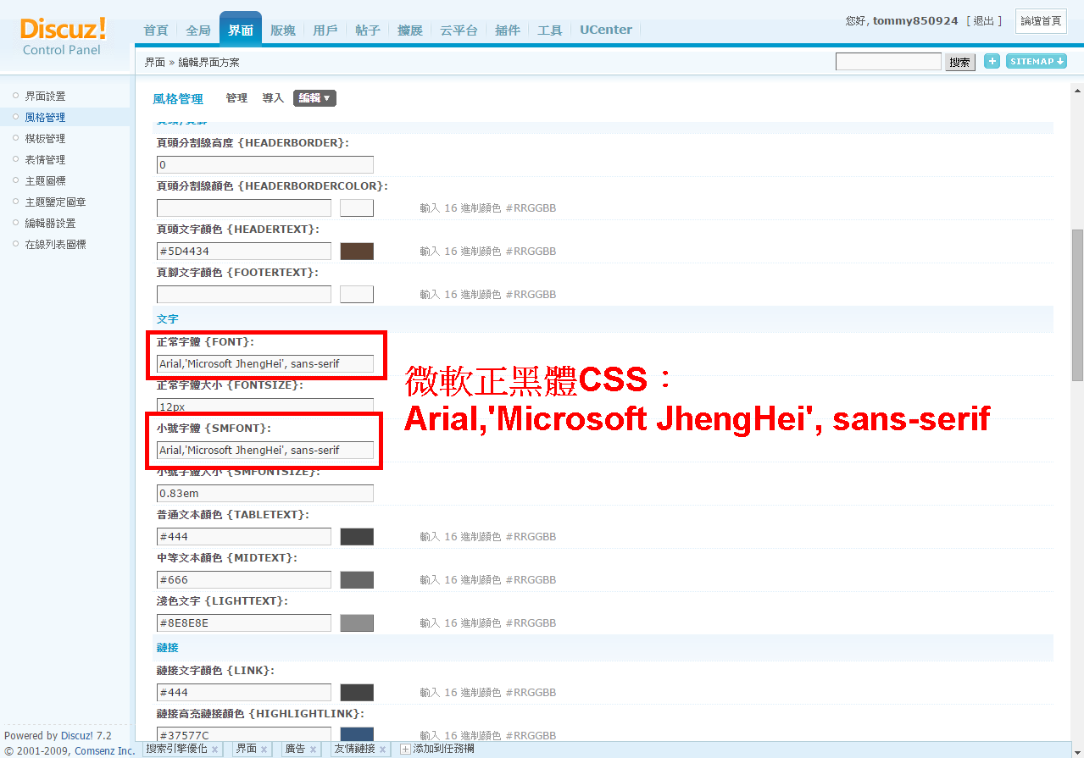Open the SITEMAP panel
The height and width of the screenshot is (758, 1084).
[x=1037, y=61]
